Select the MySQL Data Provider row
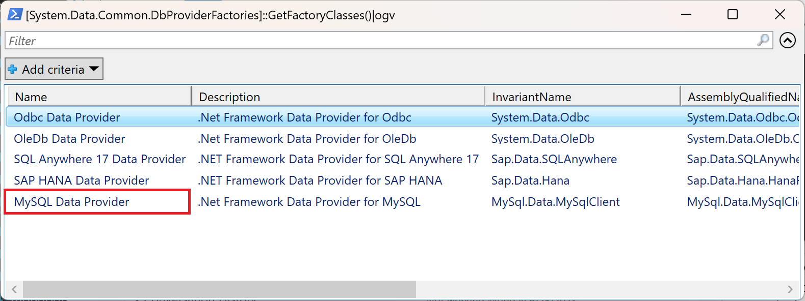The width and height of the screenshot is (805, 301). click(x=72, y=202)
